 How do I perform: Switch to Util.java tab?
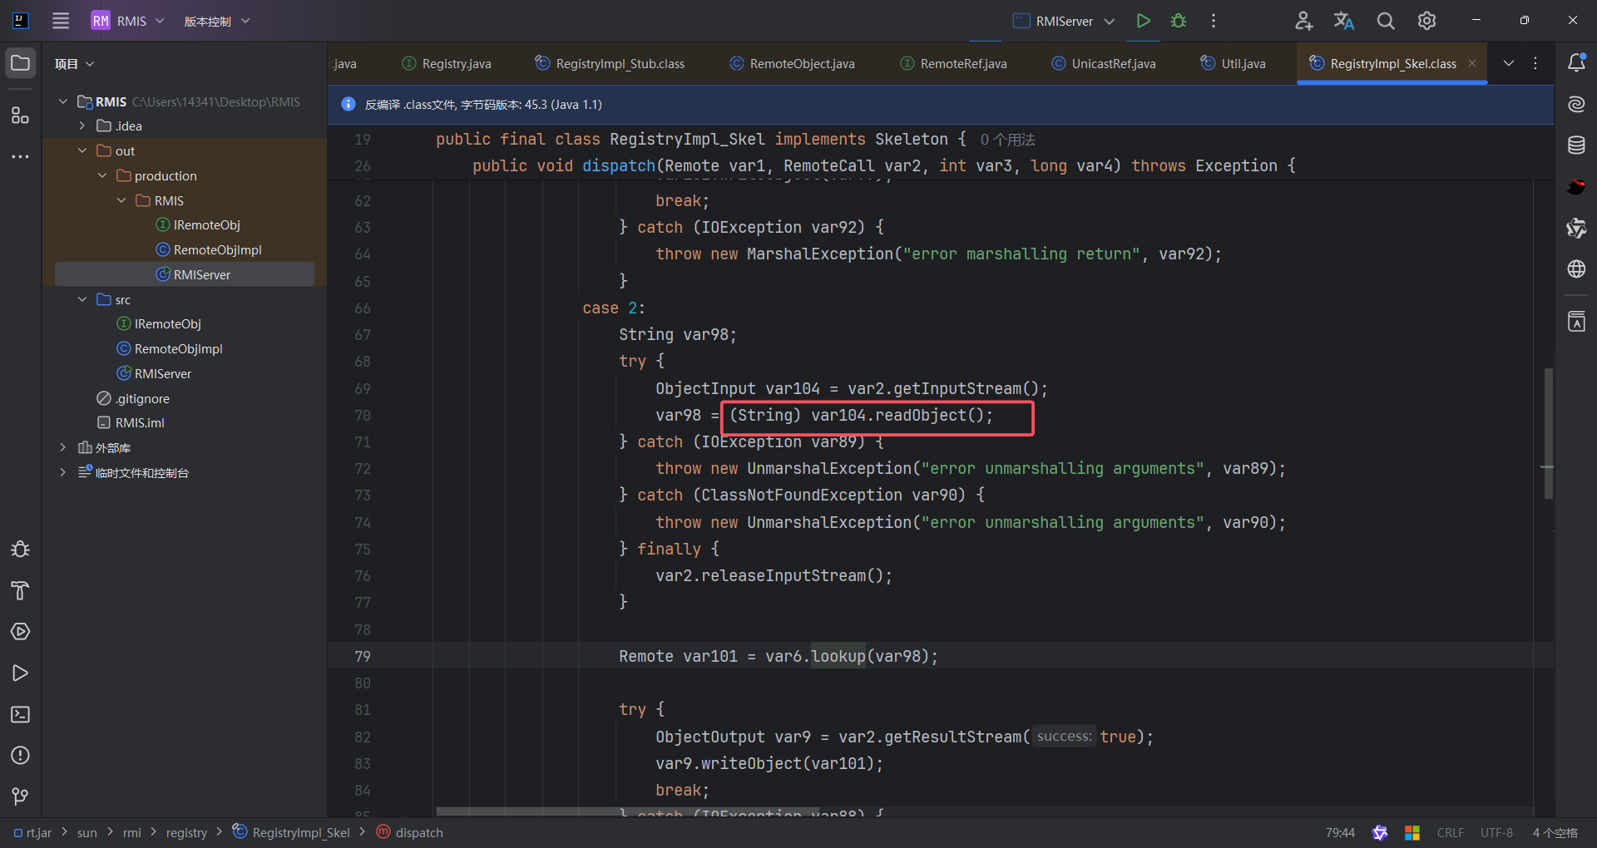click(x=1234, y=63)
